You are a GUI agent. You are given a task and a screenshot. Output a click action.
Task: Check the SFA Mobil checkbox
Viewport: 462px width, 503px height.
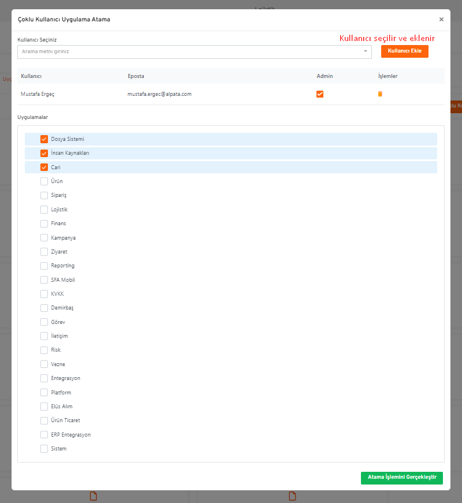click(x=44, y=280)
